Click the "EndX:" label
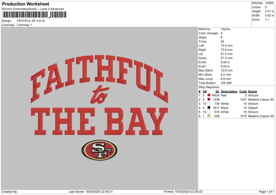The image size is (276, 195). pyautogui.click(x=202, y=62)
